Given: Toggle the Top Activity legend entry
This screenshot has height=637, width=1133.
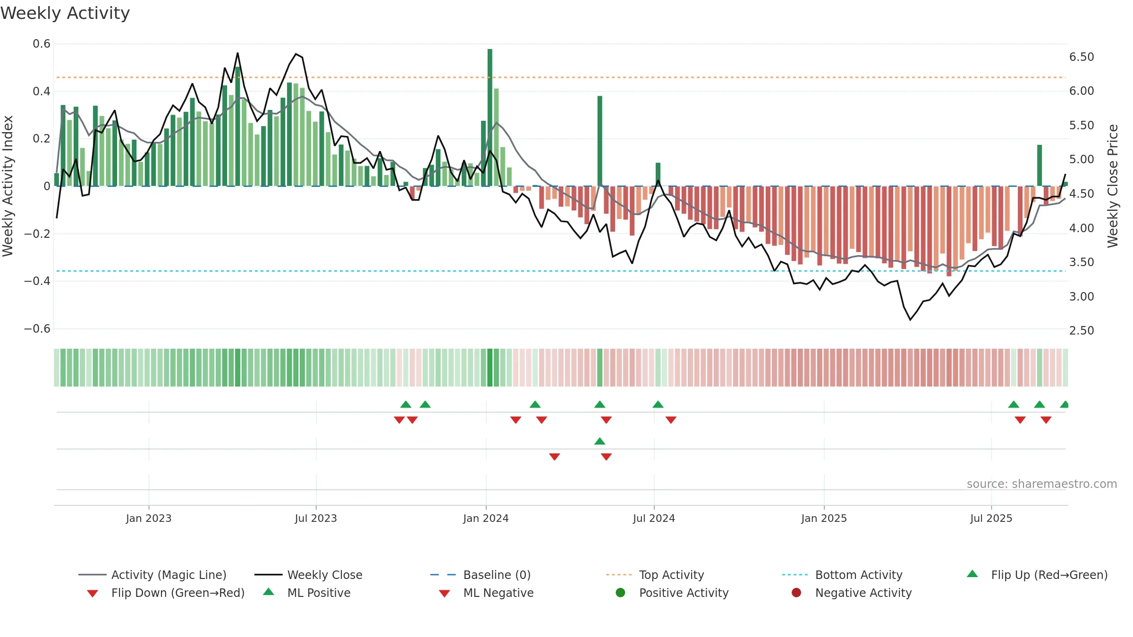Looking at the screenshot, I should (x=655, y=575).
